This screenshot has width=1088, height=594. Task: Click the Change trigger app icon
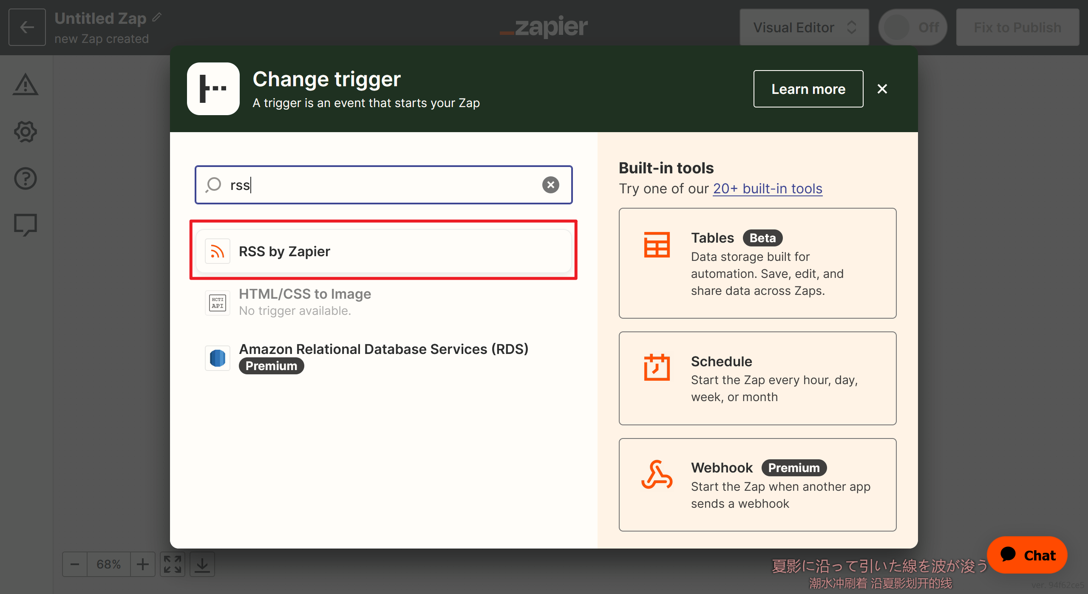(213, 89)
